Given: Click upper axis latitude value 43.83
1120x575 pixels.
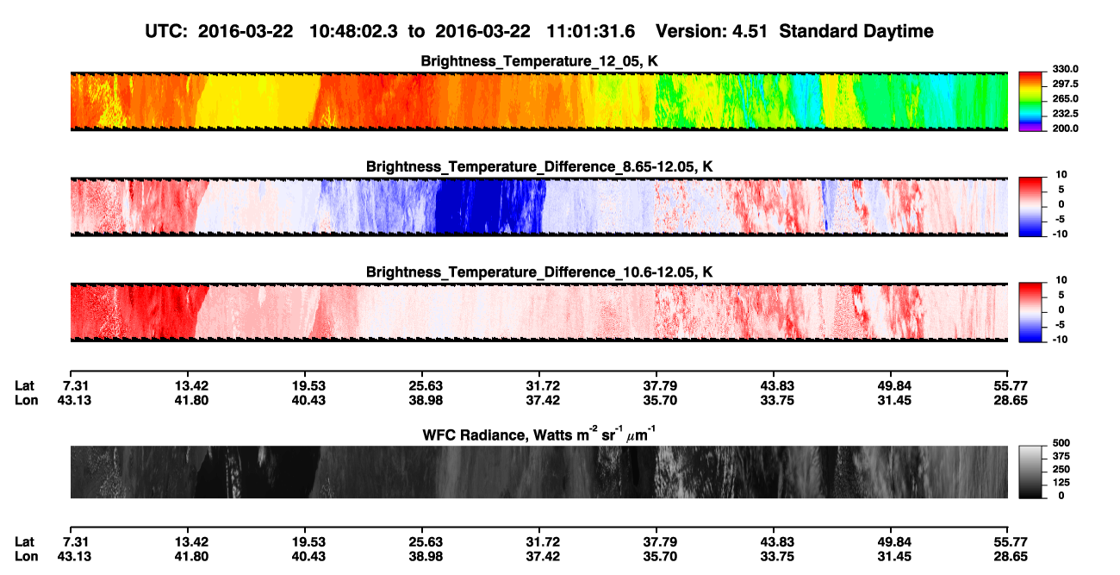Looking at the screenshot, I should tap(776, 384).
